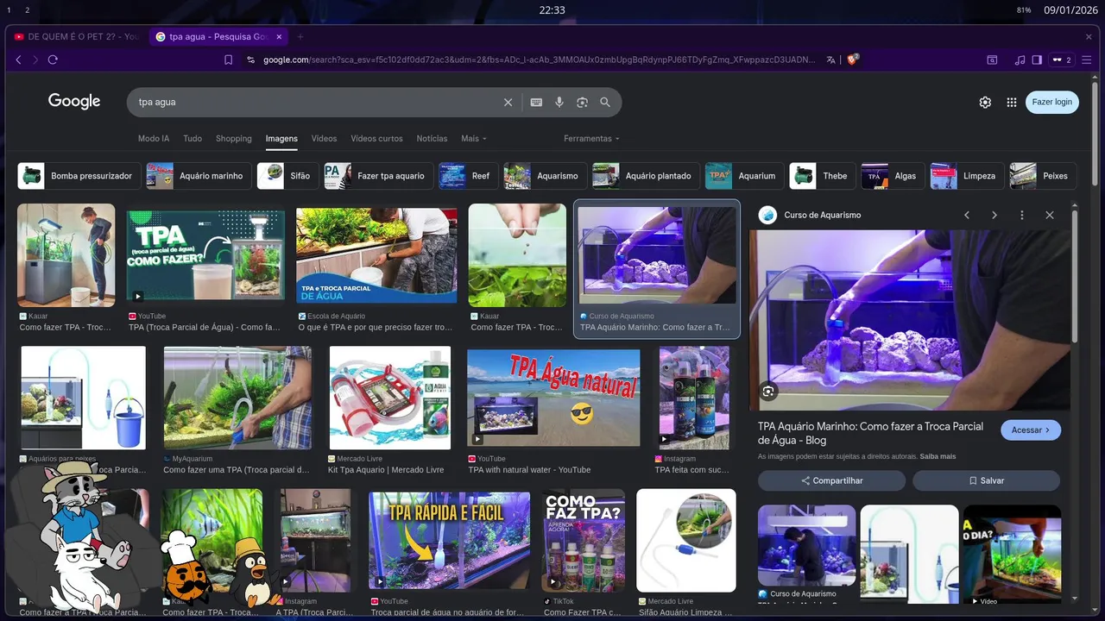Open the Saiba mais link
The width and height of the screenshot is (1105, 621).
(938, 456)
